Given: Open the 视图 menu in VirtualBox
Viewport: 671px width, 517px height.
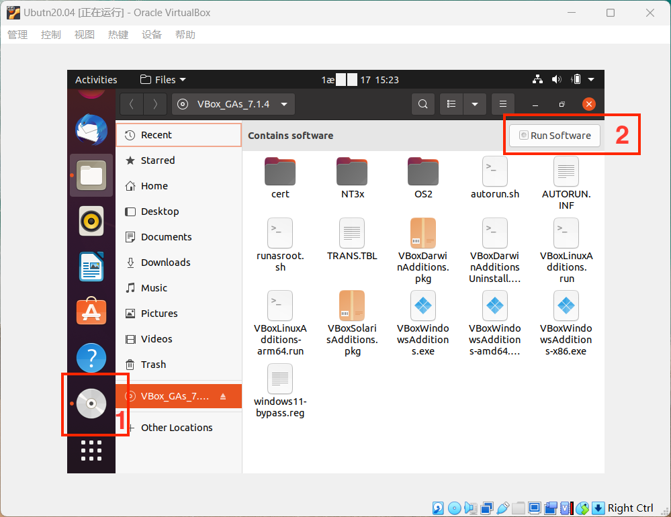Looking at the screenshot, I should [85, 35].
